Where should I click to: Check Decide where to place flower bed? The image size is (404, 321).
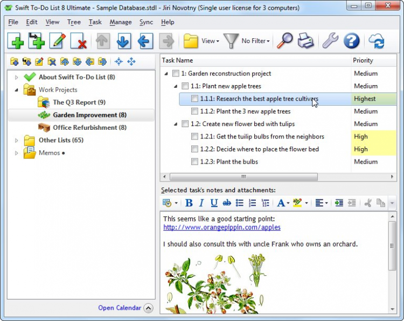pos(194,149)
